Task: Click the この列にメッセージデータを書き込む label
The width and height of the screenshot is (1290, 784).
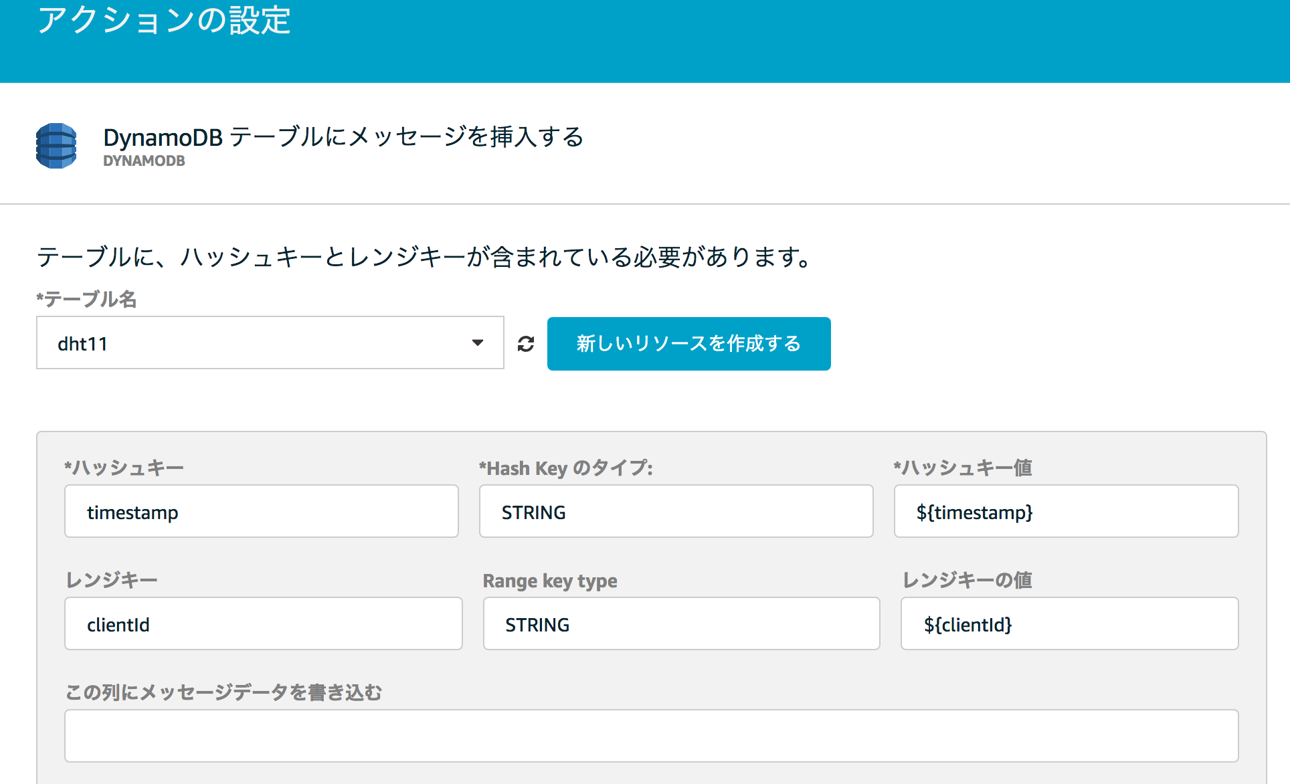Action: point(223,692)
